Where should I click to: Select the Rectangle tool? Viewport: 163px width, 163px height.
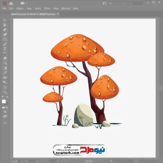[x=5, y=40]
